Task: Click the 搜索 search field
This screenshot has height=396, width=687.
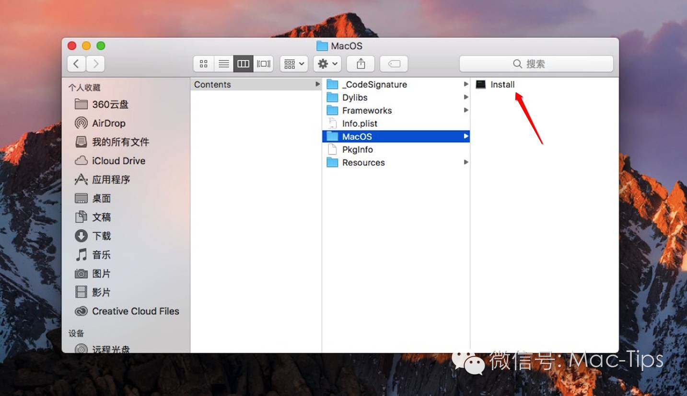Action: [536, 64]
